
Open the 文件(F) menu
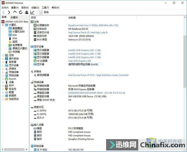pos(5,8)
